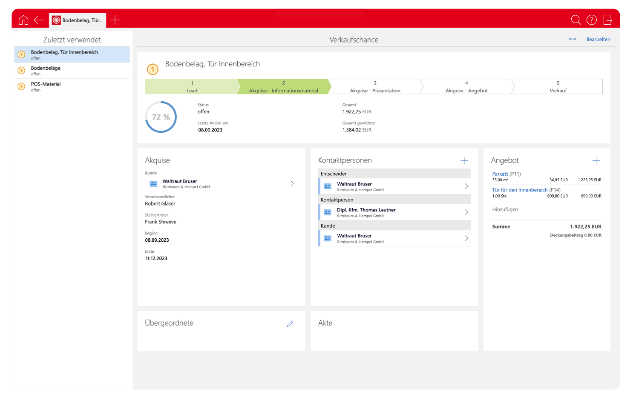The image size is (636, 397).
Task: Click the Bearbeiten link
Action: click(598, 40)
